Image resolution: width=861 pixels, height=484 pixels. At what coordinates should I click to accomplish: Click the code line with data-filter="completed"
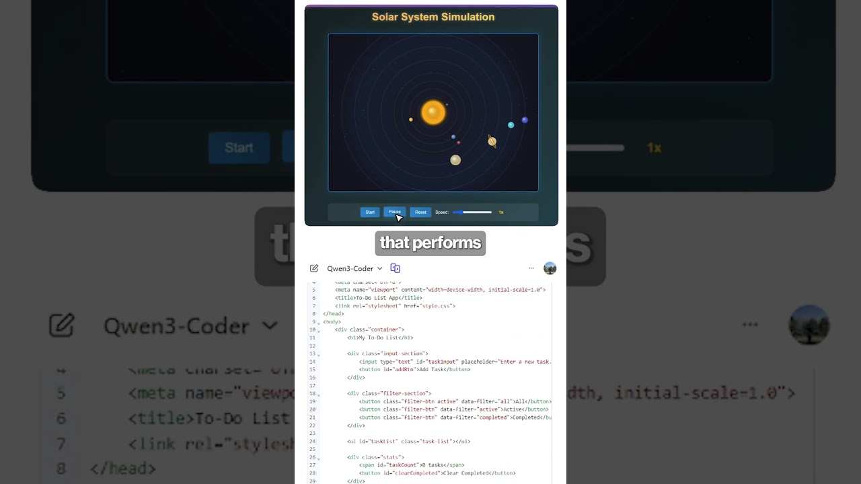[455, 417]
